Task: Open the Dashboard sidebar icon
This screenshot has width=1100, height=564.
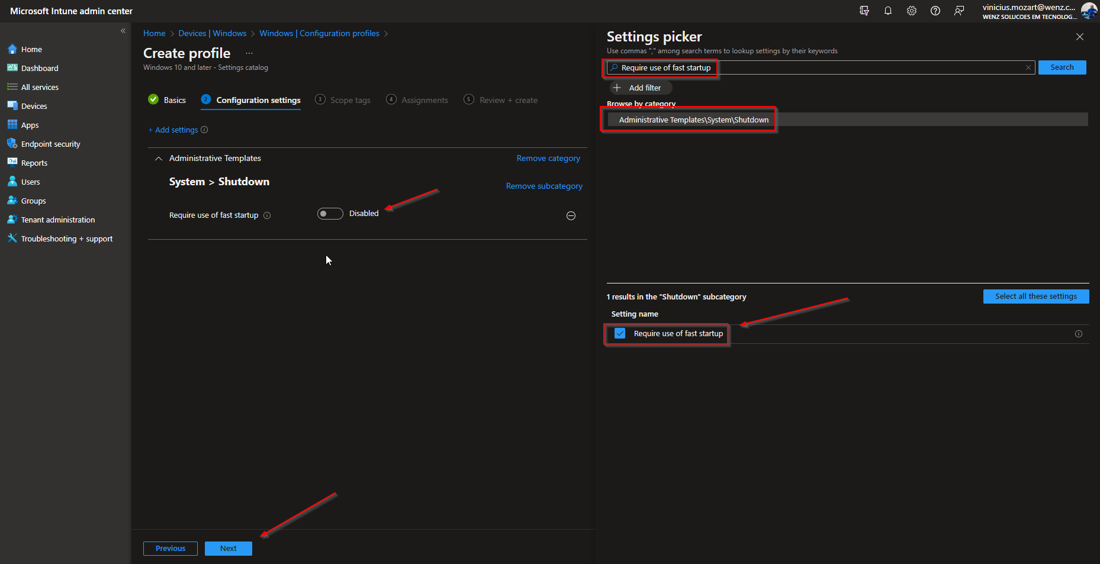Action: (x=12, y=68)
